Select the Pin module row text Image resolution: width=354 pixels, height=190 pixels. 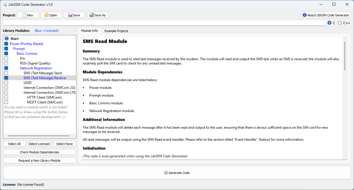point(22,58)
